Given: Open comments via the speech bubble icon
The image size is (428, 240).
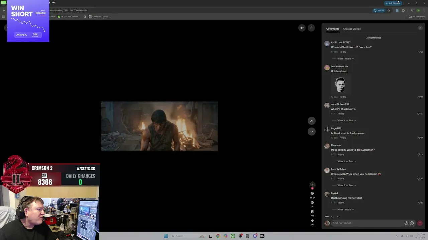Looking at the screenshot, I should coord(312,203).
